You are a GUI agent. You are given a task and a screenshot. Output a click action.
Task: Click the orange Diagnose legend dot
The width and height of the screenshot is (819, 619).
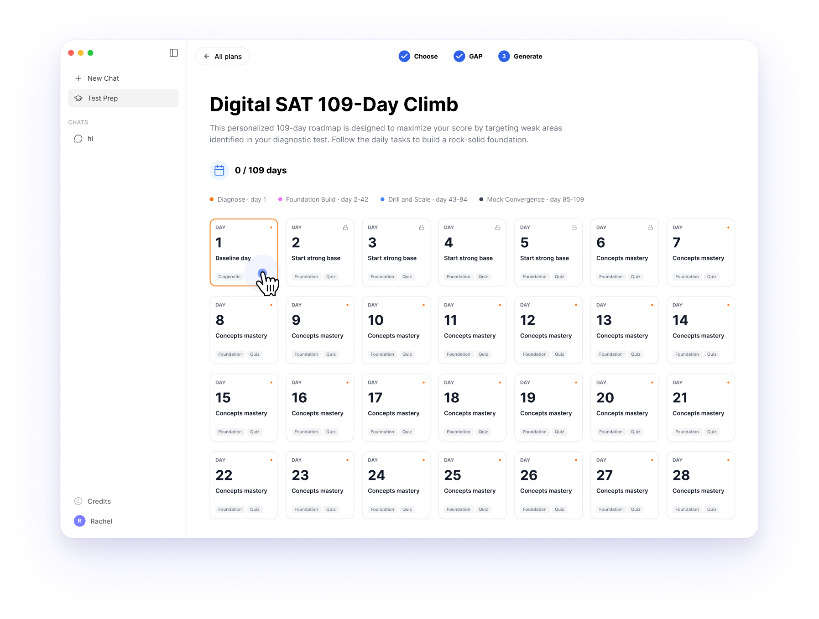click(x=212, y=199)
